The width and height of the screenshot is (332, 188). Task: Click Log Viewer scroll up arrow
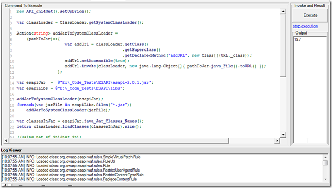(325, 157)
